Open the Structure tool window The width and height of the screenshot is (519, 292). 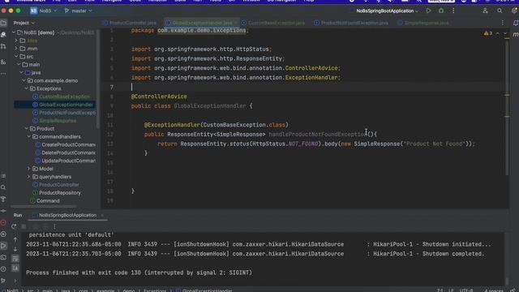[x=3, y=62]
